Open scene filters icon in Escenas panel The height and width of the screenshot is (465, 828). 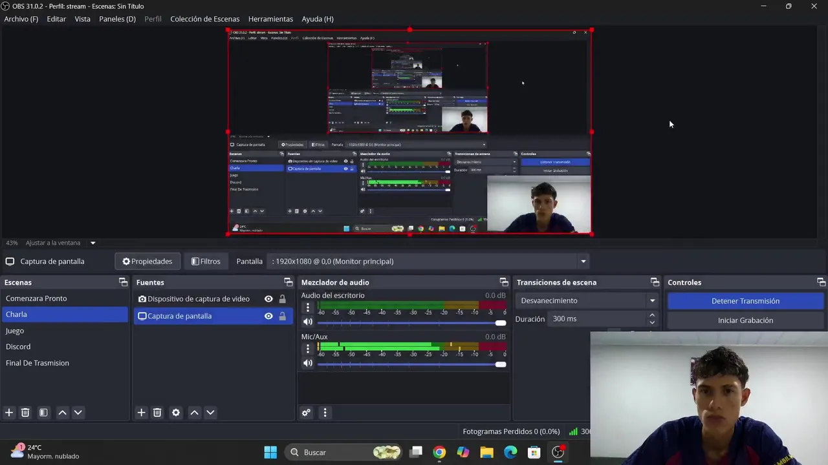pos(43,413)
